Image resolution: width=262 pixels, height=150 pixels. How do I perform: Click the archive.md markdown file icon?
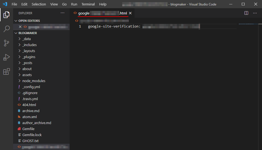[19, 111]
